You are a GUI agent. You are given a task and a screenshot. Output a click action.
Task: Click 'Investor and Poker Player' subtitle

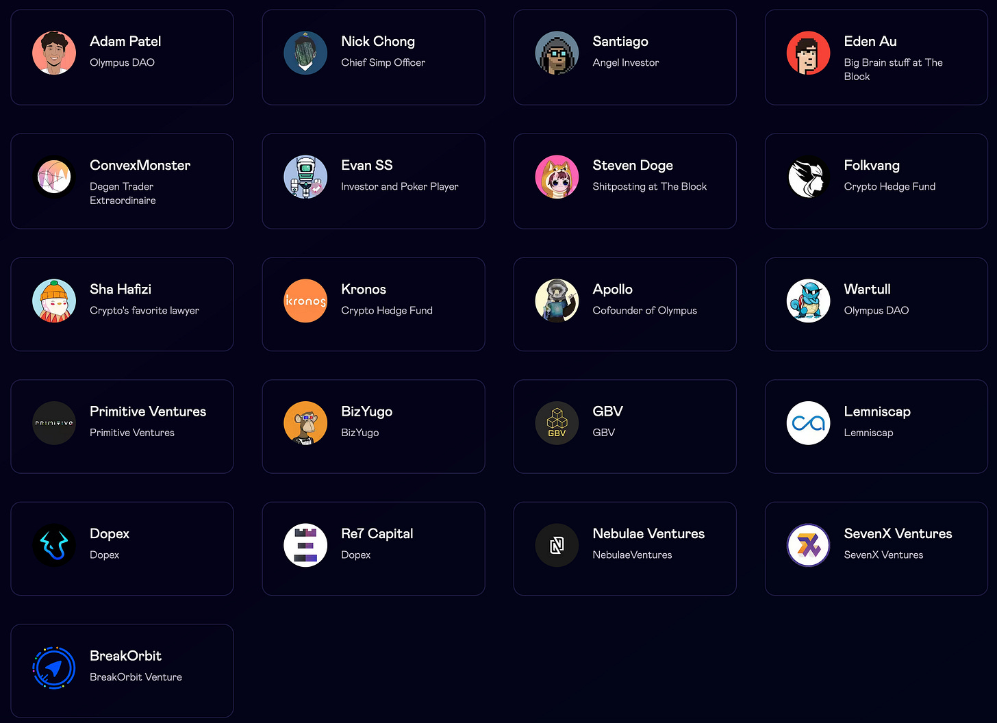[x=400, y=186]
